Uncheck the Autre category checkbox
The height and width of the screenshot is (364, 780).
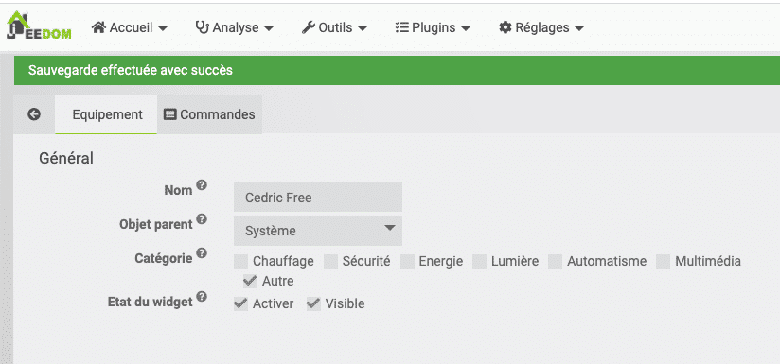coord(250,281)
